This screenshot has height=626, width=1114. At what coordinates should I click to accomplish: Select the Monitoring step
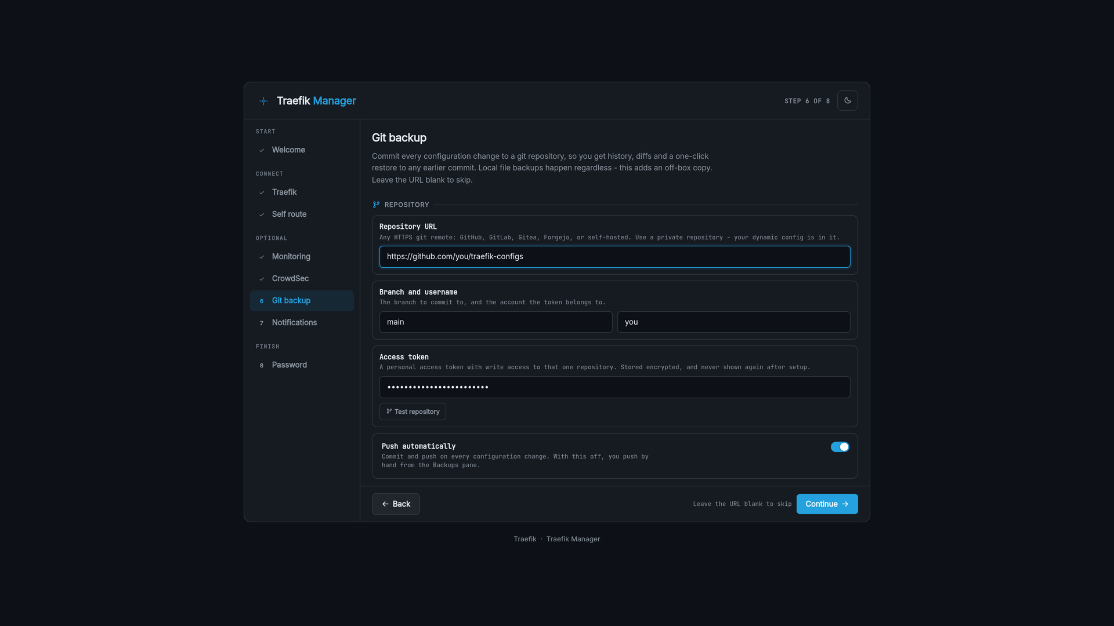point(302,257)
